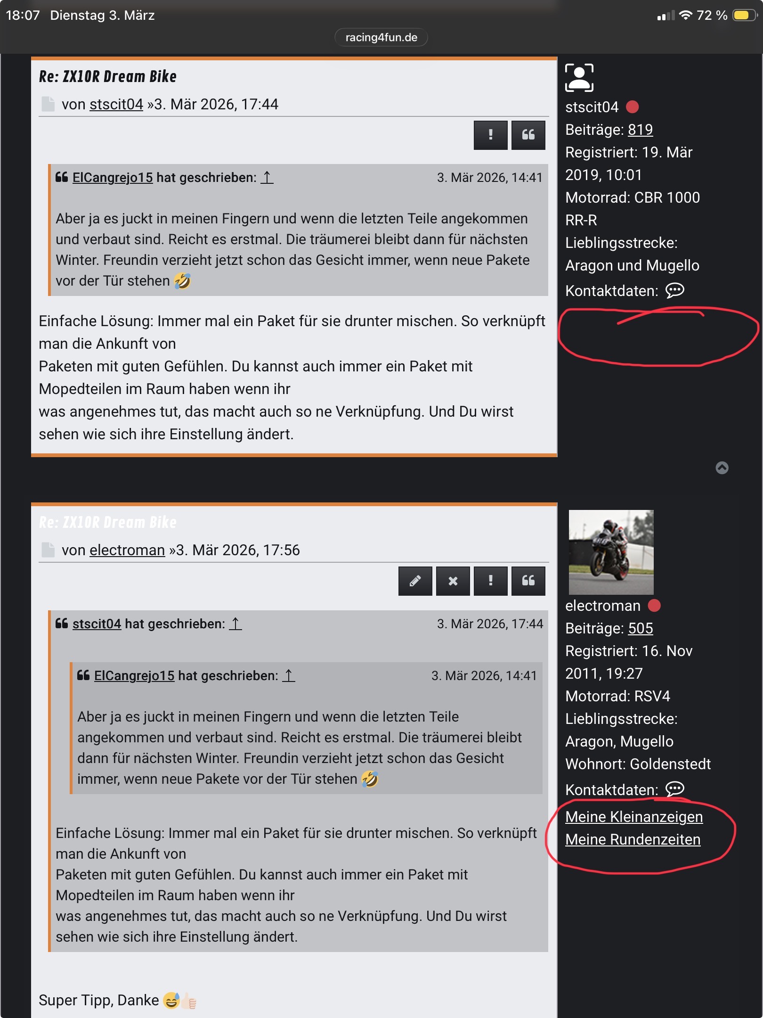This screenshot has width=763, height=1018.
Task: Jump to top using the chevron-up icon
Action: coord(722,468)
